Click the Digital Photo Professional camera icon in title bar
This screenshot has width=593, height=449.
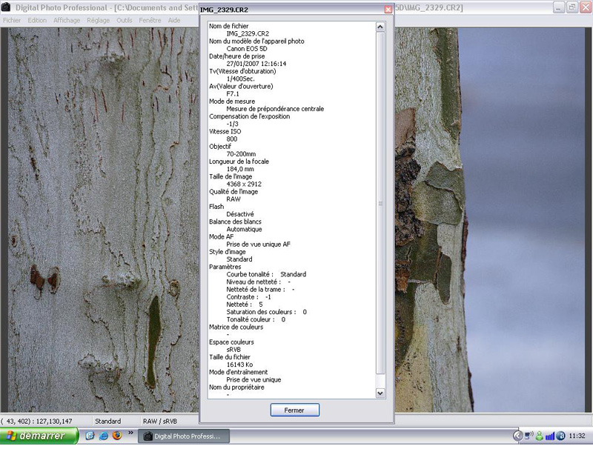pyautogui.click(x=6, y=7)
